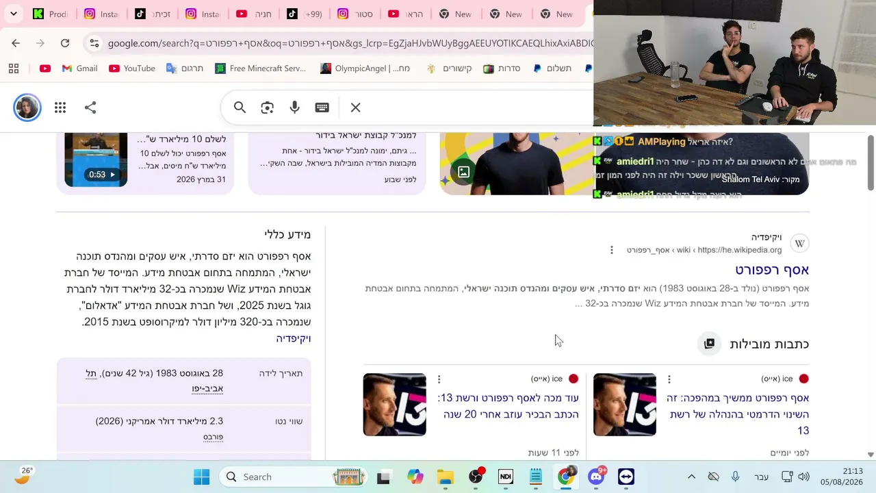
Task: Go back to the previous page
Action: tap(16, 43)
